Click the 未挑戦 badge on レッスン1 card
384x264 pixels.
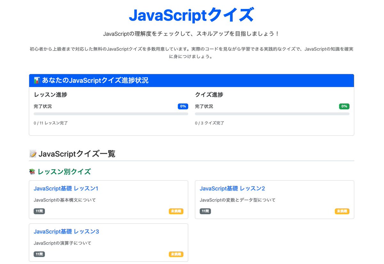pos(176,211)
